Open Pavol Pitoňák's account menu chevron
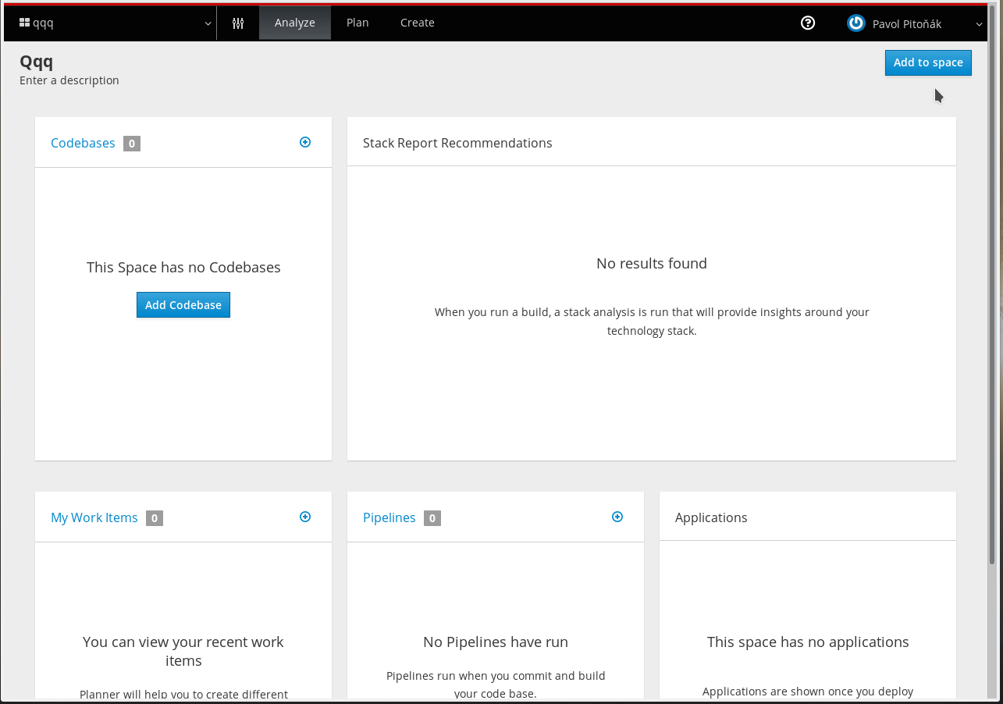1003x704 pixels. tap(980, 23)
